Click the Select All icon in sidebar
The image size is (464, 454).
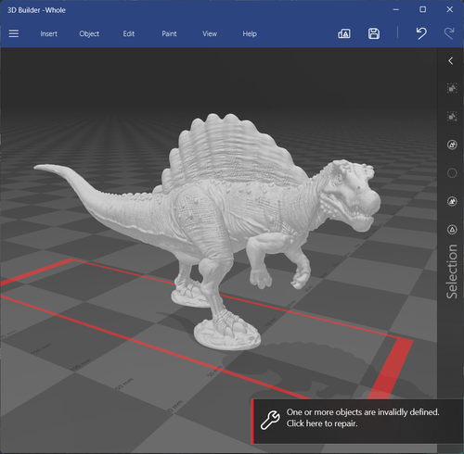tap(452, 88)
